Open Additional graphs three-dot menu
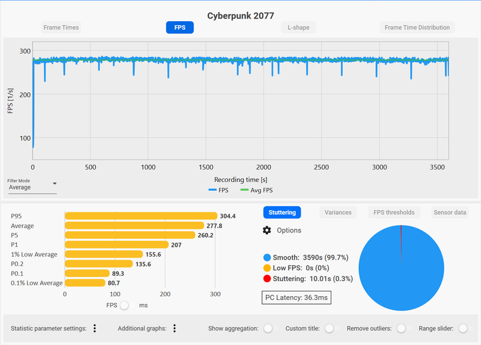The image size is (481, 345). (174, 328)
